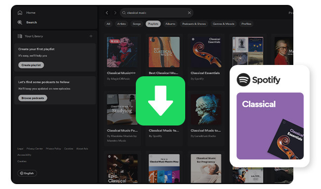This screenshot has height=189, width=321.
Task: Click the 'Classical Music>>>' playlist title
Action: [121, 73]
